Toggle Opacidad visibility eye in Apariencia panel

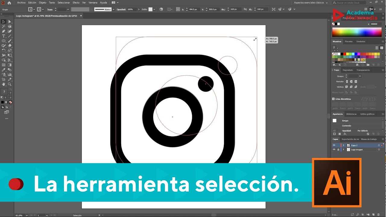334,131
